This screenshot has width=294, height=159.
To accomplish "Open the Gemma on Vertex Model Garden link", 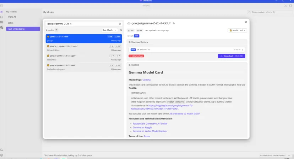I will coord(149,131).
